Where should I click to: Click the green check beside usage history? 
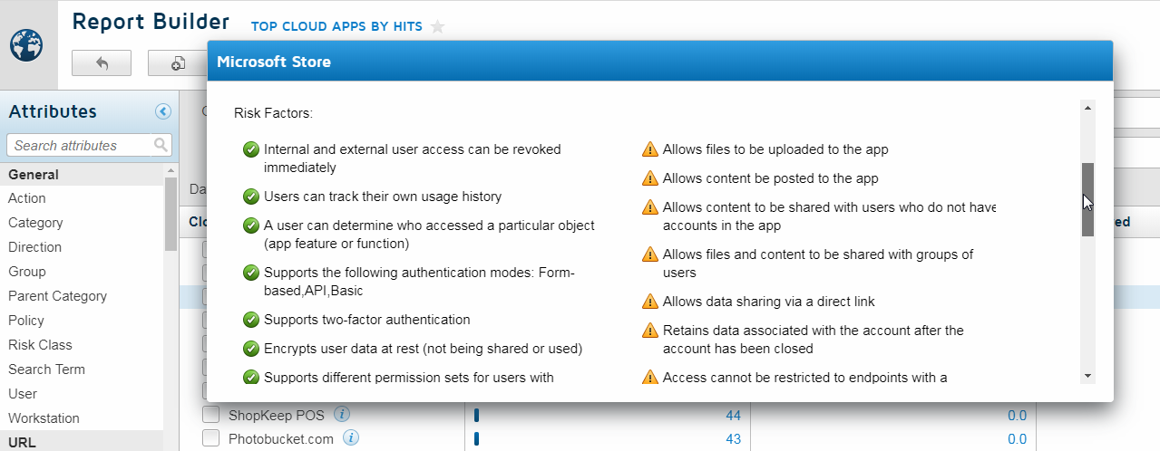tap(251, 197)
